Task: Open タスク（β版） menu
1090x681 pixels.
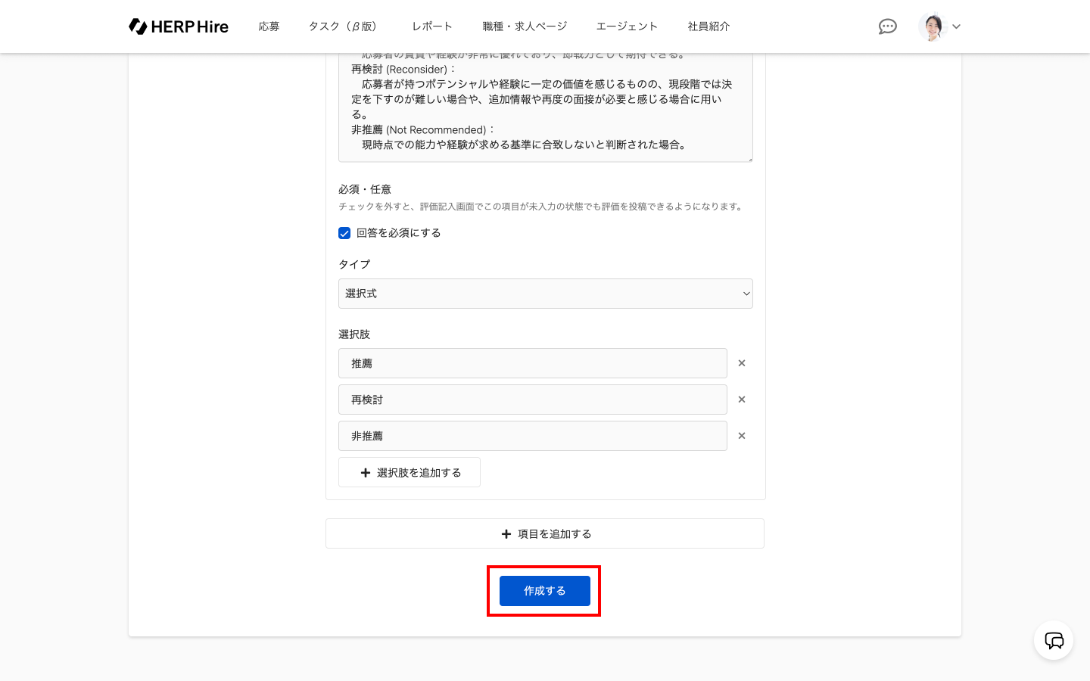Action: [x=342, y=26]
